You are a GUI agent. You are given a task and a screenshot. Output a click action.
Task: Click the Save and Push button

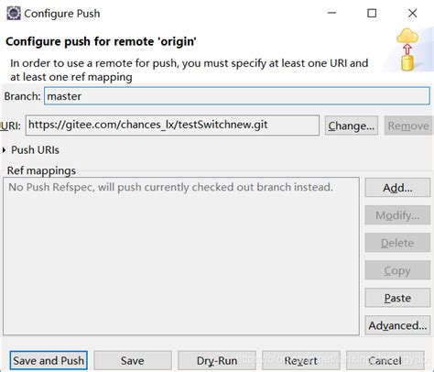click(49, 360)
